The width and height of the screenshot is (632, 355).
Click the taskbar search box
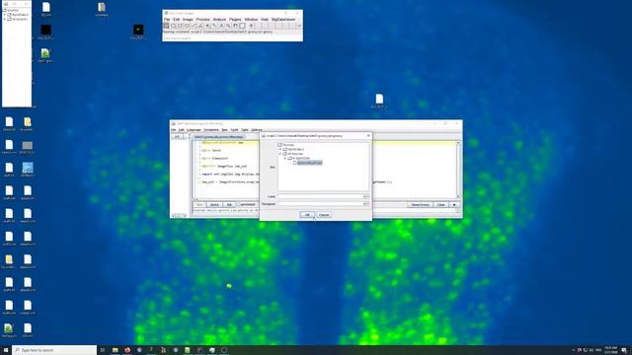click(54, 350)
